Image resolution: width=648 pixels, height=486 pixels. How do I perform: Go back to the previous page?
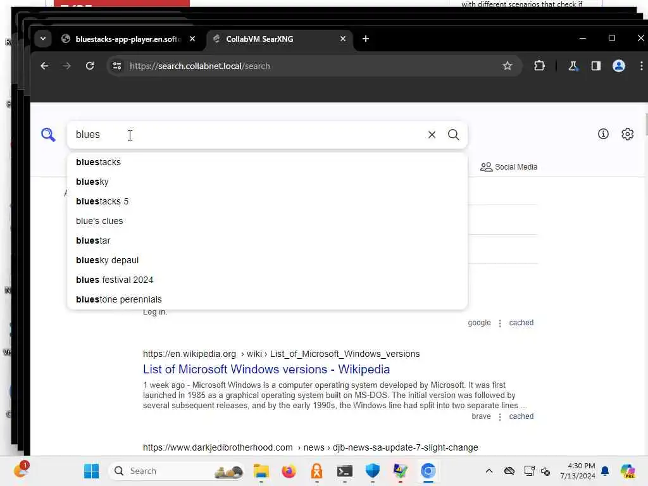coord(45,66)
